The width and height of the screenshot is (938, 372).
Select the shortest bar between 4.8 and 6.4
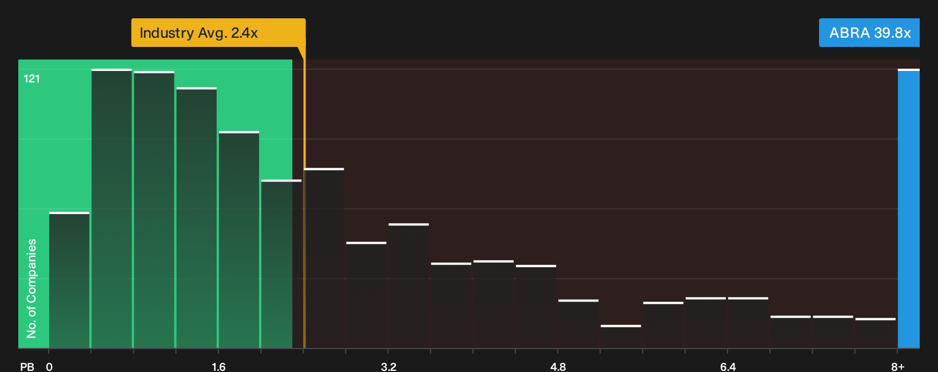[621, 337]
